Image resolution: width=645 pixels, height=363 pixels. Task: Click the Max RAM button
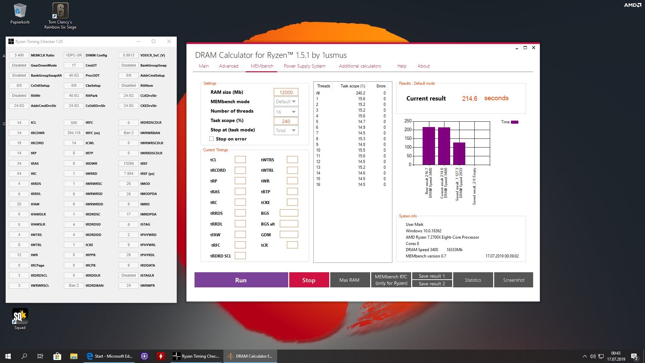pyautogui.click(x=349, y=280)
